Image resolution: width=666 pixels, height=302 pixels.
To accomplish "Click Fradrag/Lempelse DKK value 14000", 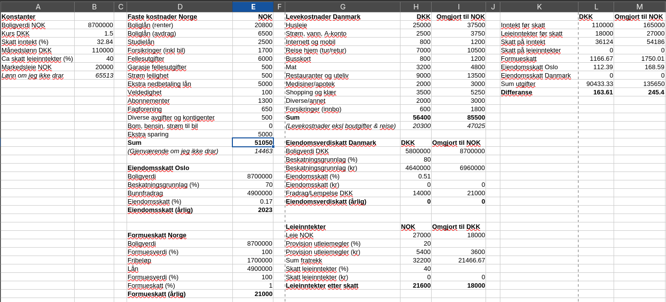I will pos(416,193).
